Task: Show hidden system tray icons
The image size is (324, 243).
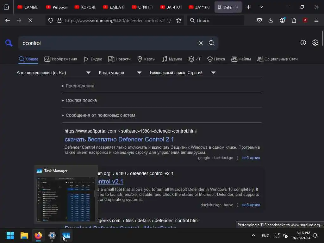Action: tap(253, 235)
